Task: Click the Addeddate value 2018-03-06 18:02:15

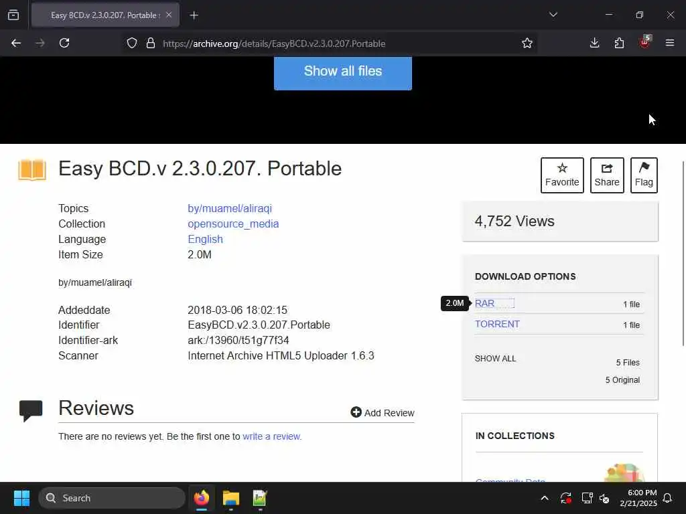Action: point(238,310)
